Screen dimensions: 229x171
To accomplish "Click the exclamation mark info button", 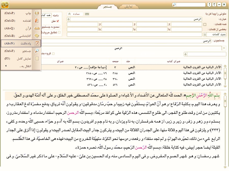I will point(209,5).
